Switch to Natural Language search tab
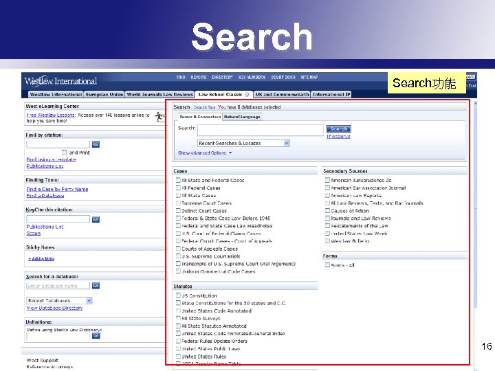Image resolution: width=495 pixels, height=371 pixels. tap(242, 117)
